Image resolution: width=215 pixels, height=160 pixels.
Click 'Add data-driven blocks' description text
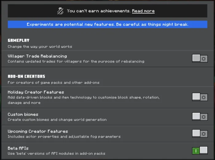pyautogui.click(x=84, y=100)
